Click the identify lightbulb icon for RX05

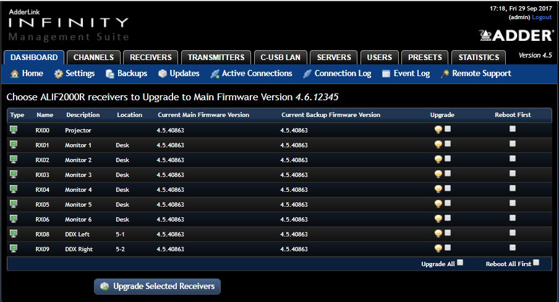[x=438, y=204]
